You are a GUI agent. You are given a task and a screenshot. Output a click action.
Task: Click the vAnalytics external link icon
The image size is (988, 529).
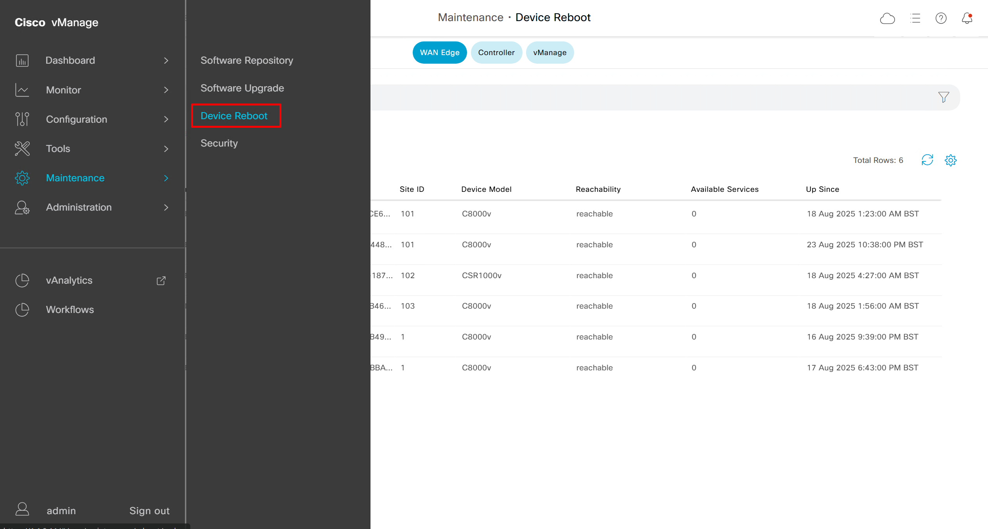pos(161,281)
